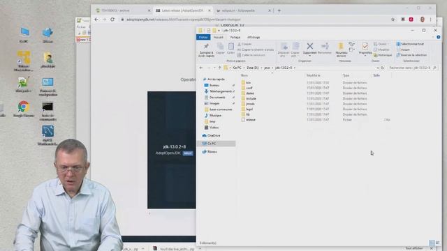
Task: Open Téléchargements in navigation pane
Action: (221, 91)
